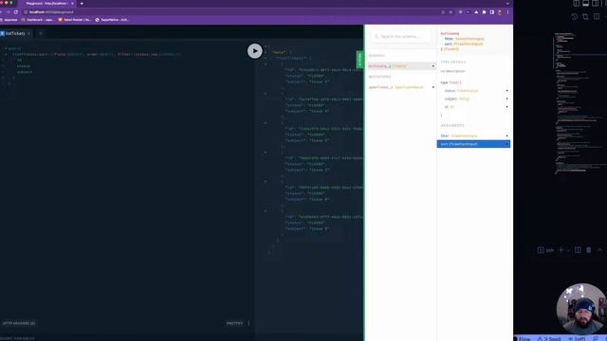Open the kebab menu beside Prettify

pos(248,323)
